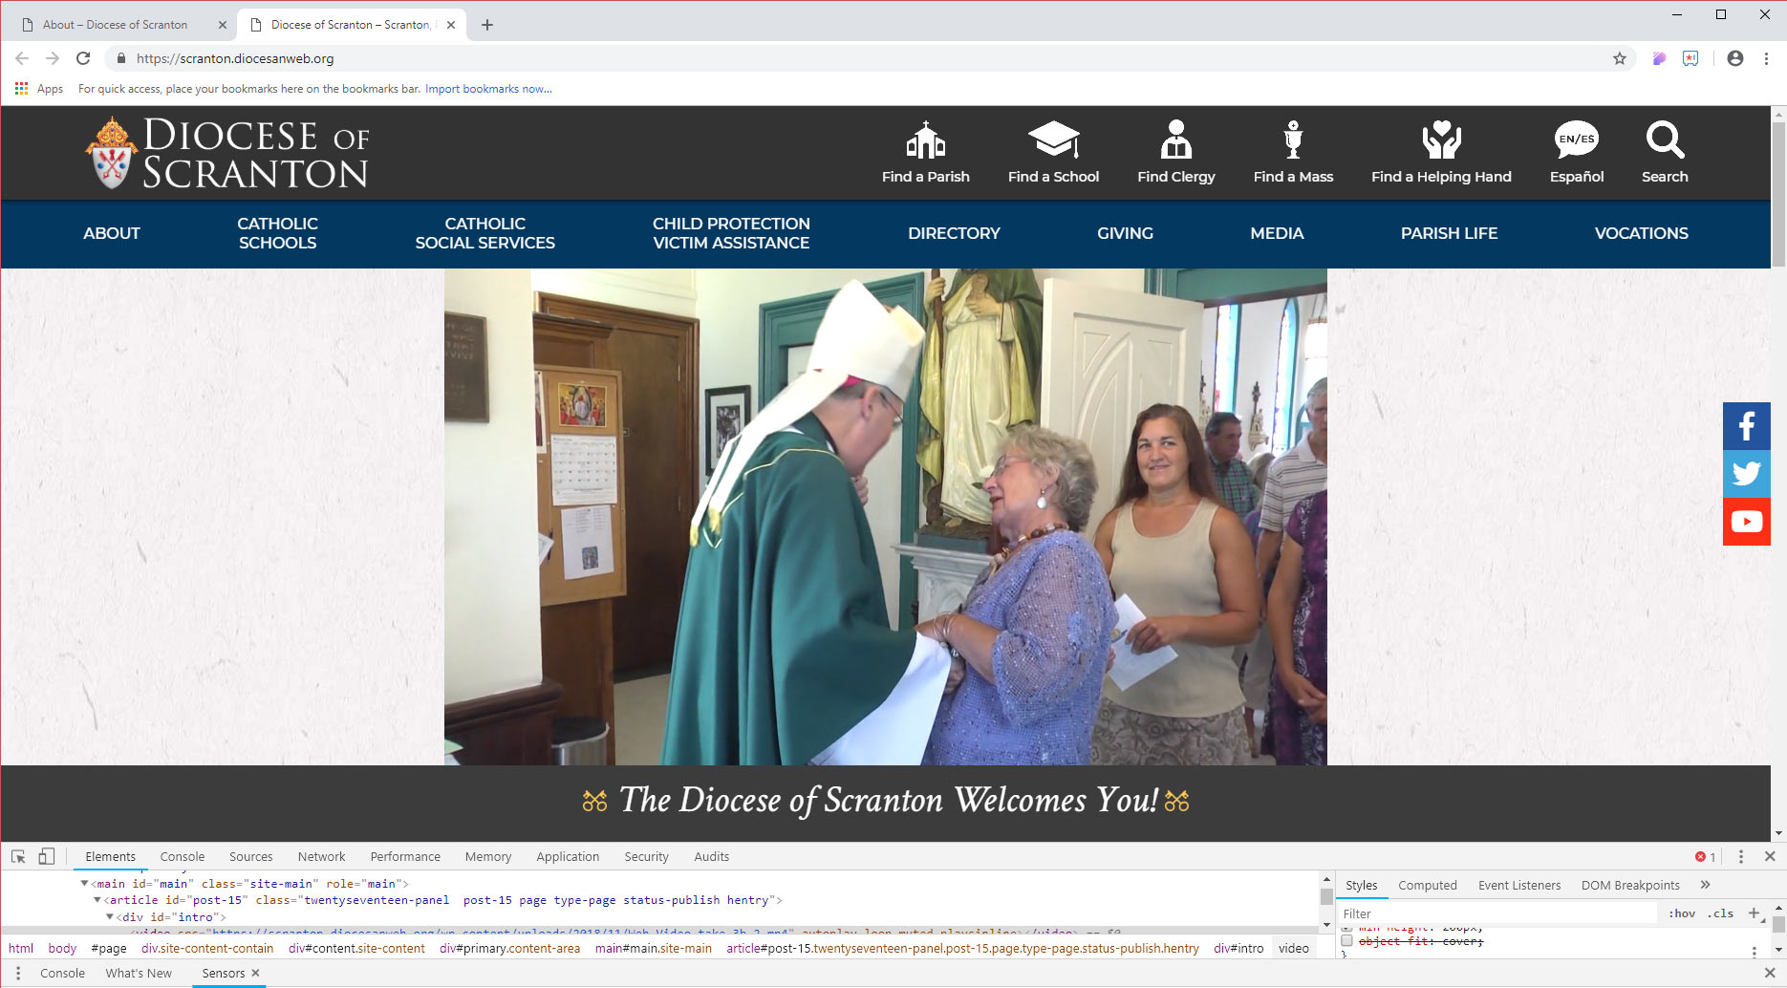Switch to the Network DevTools tab
This screenshot has width=1787, height=988.
tap(321, 857)
